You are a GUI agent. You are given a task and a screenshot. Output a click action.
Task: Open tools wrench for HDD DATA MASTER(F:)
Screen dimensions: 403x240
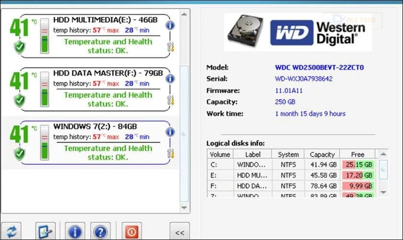171,100
